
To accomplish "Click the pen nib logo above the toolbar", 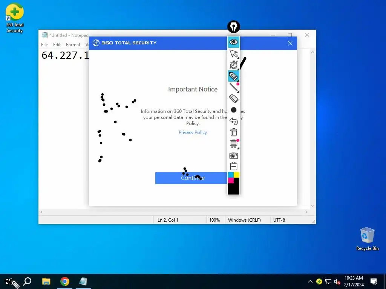I will (233, 27).
